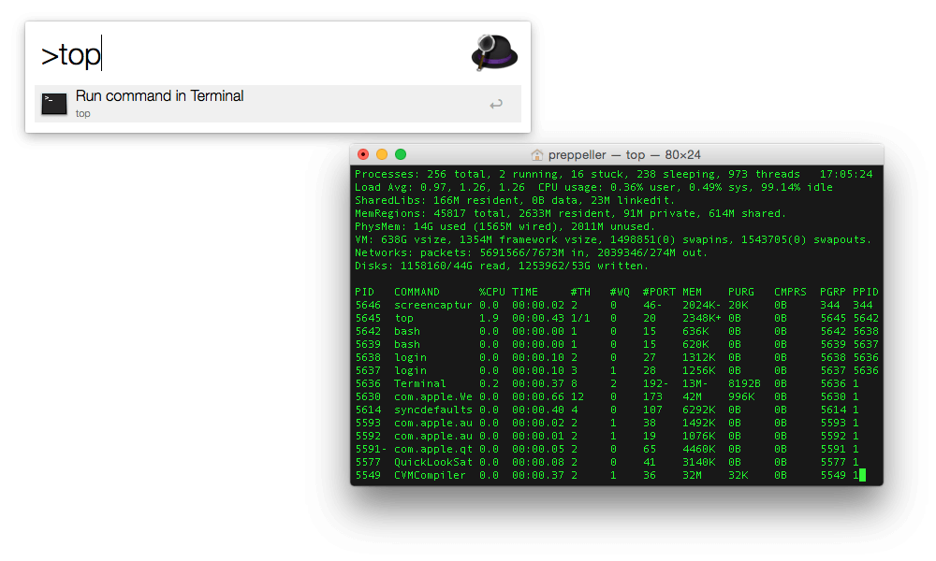Viewport: 936px width, 561px height.
Task: Click the 192- port count for Terminal
Action: (x=655, y=384)
